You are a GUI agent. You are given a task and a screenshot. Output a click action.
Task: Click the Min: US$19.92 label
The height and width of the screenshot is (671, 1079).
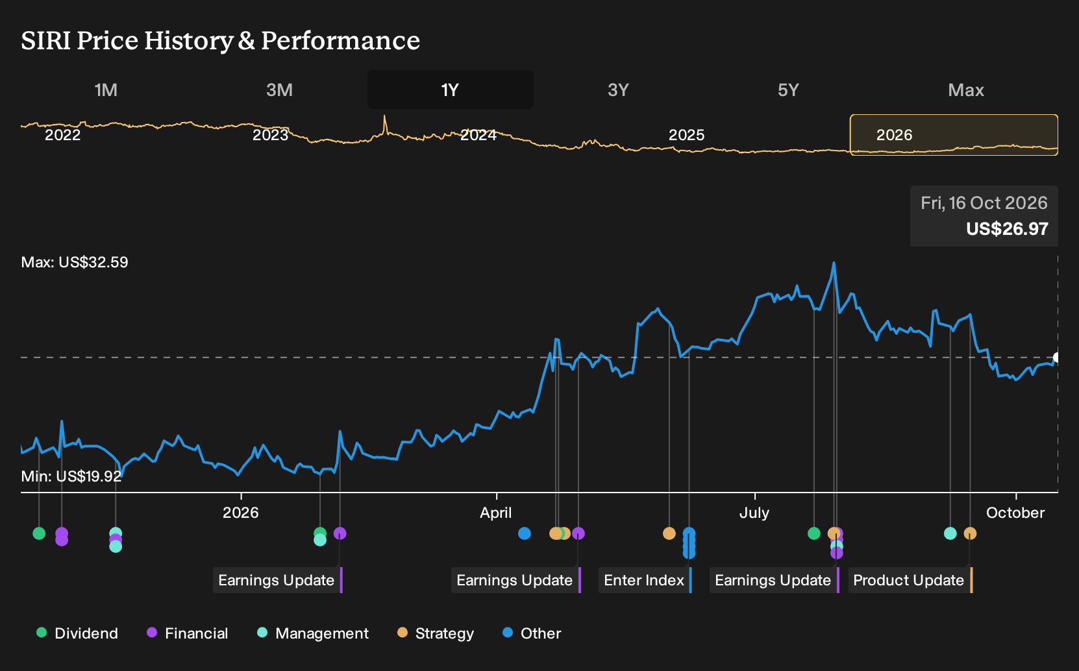[x=71, y=476]
